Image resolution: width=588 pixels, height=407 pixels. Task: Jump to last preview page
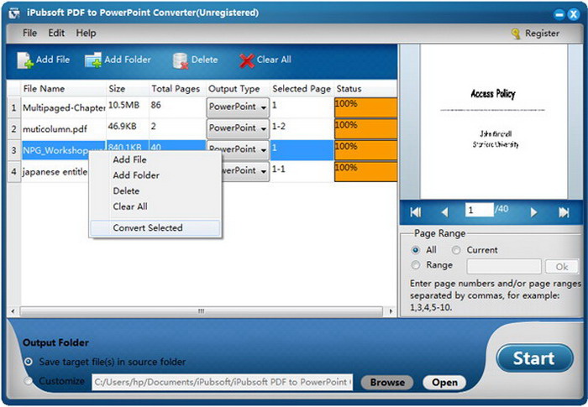pos(564,212)
